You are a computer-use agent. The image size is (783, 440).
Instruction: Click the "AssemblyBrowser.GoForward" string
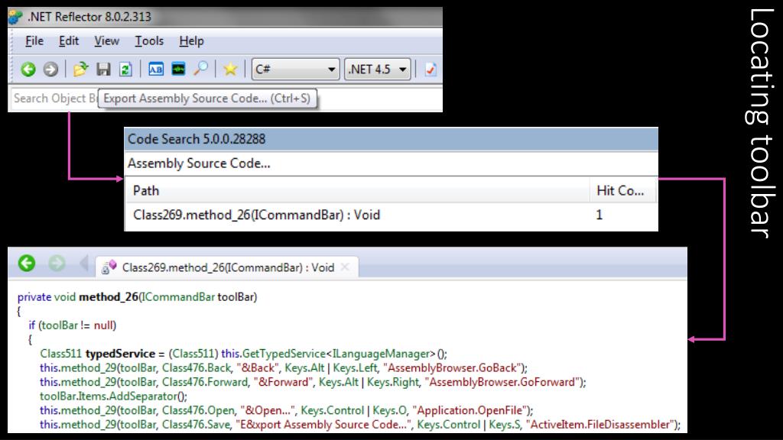point(503,382)
